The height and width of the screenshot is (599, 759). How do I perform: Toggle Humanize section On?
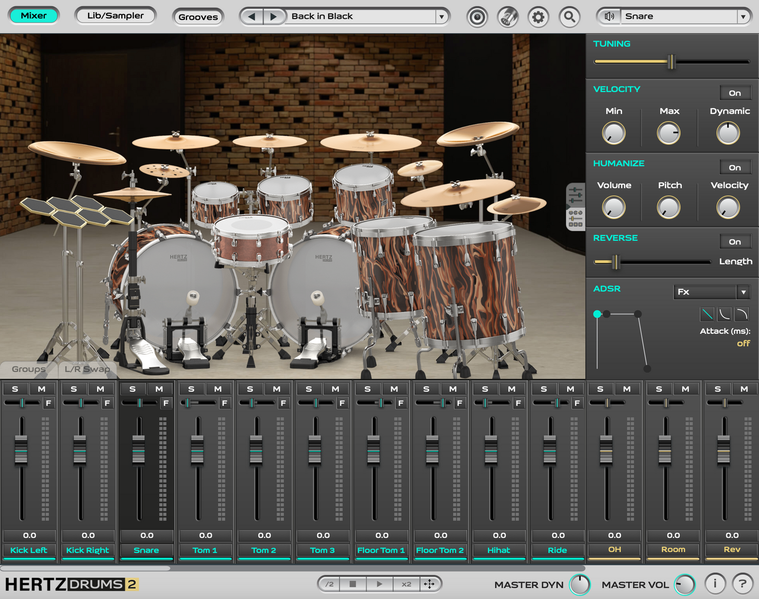point(735,167)
